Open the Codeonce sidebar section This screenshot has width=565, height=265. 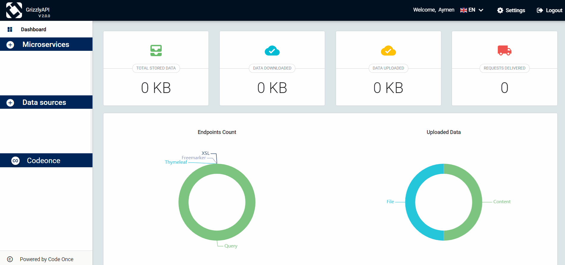coord(46,160)
